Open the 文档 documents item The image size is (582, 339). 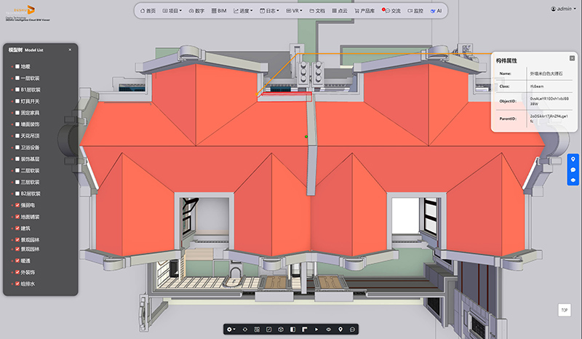[317, 11]
